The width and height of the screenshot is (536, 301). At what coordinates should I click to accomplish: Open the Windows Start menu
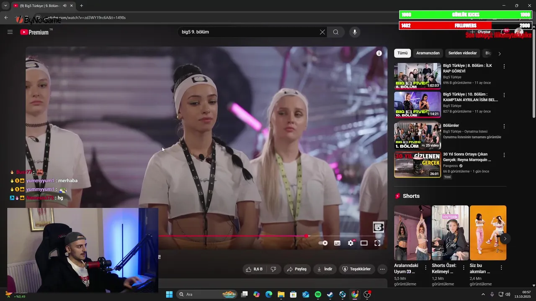coord(169,294)
